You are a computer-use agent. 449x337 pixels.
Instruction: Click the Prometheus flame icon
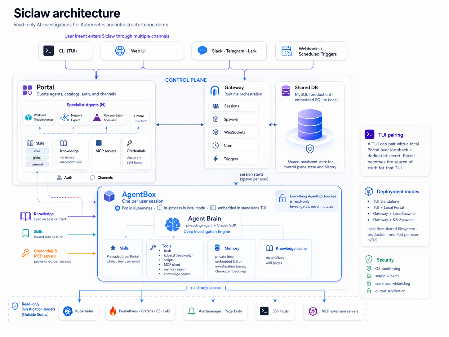113,311
